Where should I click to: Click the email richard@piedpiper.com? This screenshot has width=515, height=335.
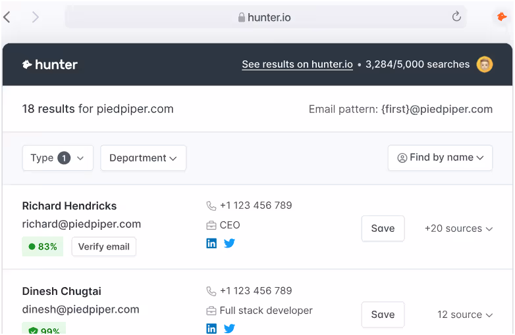click(x=82, y=224)
